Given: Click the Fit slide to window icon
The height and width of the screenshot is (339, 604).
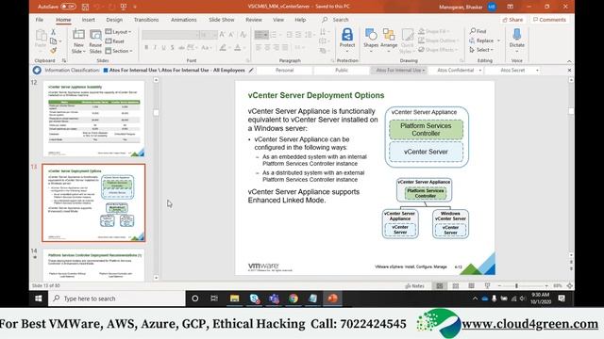Looking at the screenshot, I should click(569, 286).
